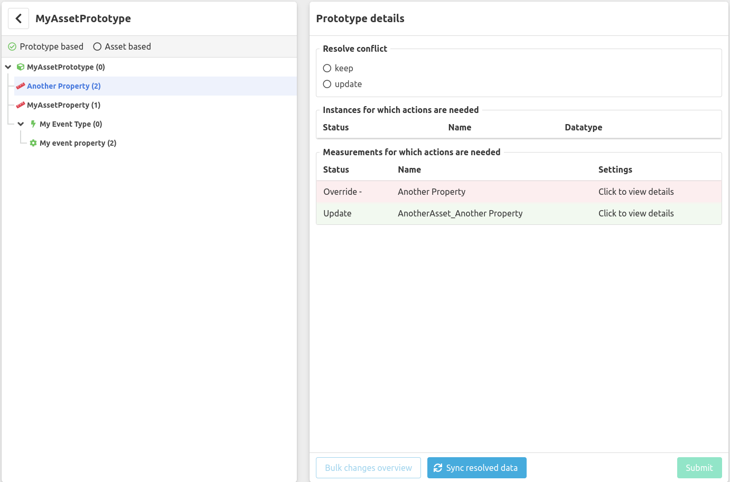The height and width of the screenshot is (482, 730).
Task: Click the Status header in the instances table
Action: [x=336, y=127]
